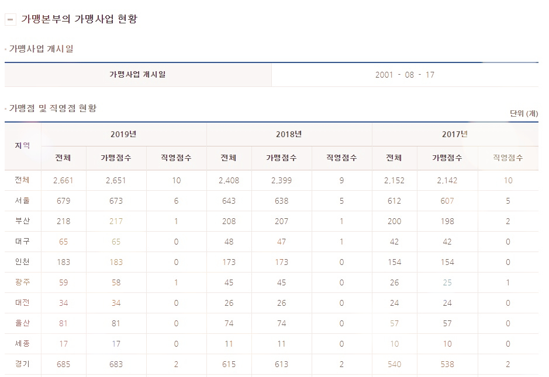This screenshot has height=377, width=549.
Task: Select the 2017 total value 2,152
Action: pos(394,181)
